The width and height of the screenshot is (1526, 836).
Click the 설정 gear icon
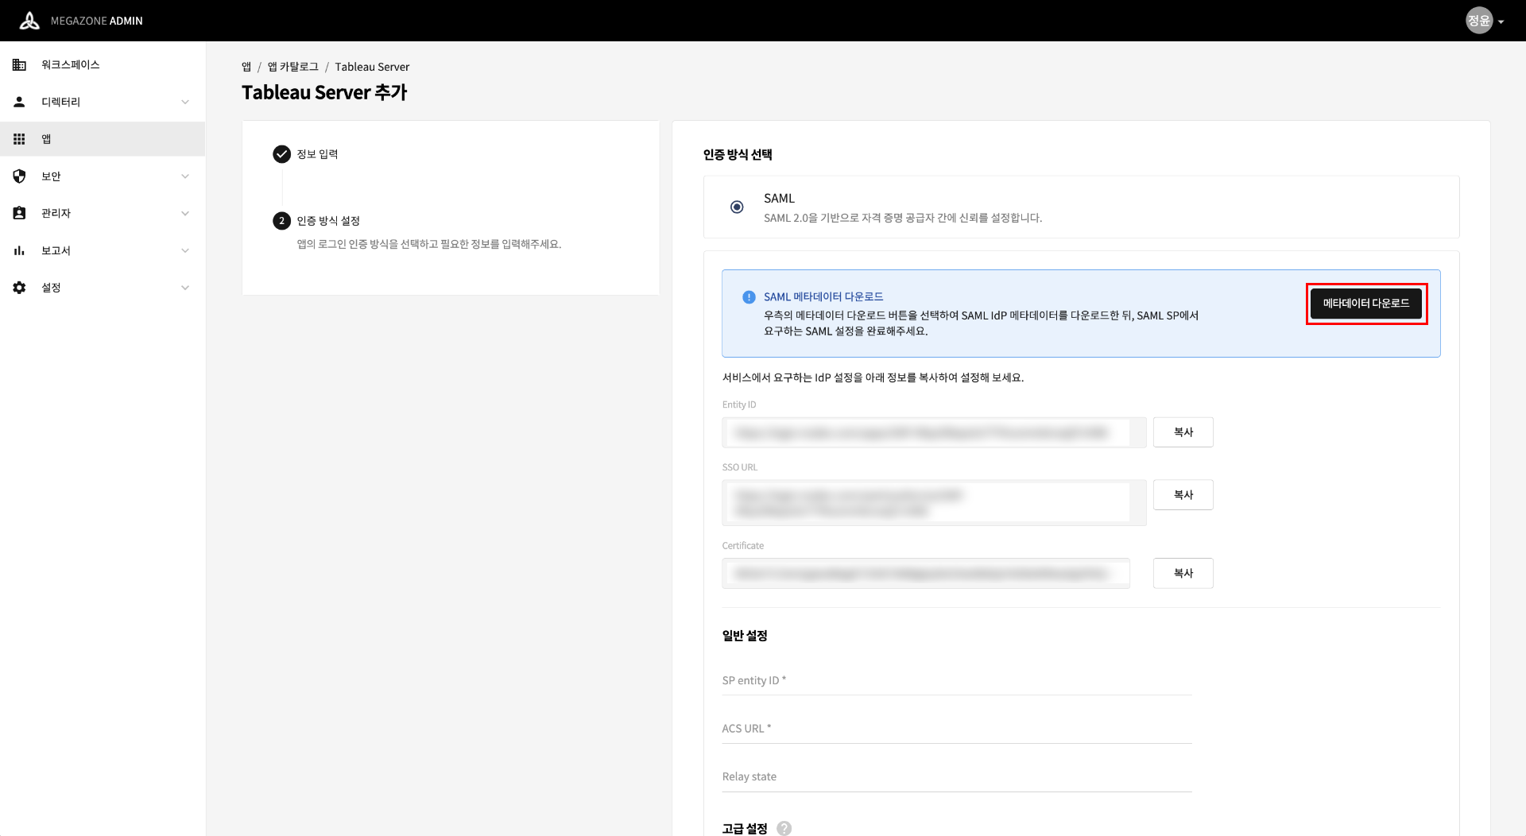(20, 288)
